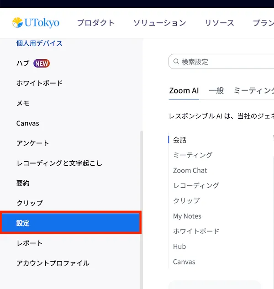Jump to My Notes section
The image size is (274, 289).
(187, 216)
